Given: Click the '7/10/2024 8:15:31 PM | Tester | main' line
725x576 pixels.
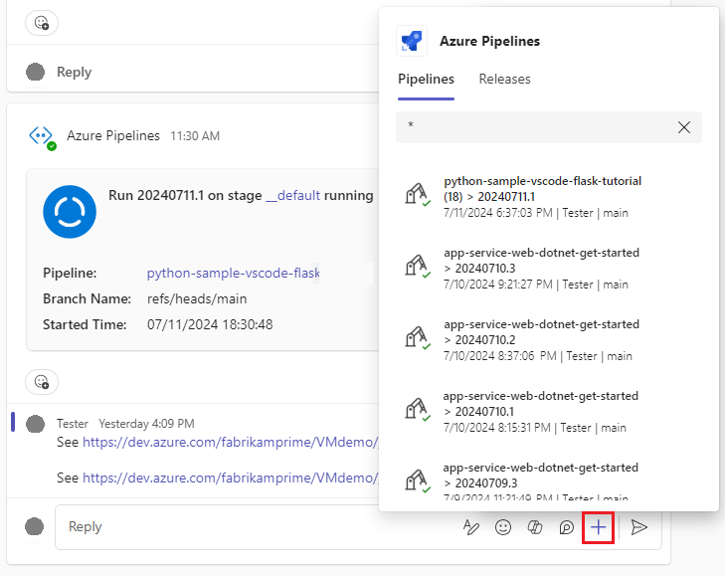Looking at the screenshot, I should 535,428.
